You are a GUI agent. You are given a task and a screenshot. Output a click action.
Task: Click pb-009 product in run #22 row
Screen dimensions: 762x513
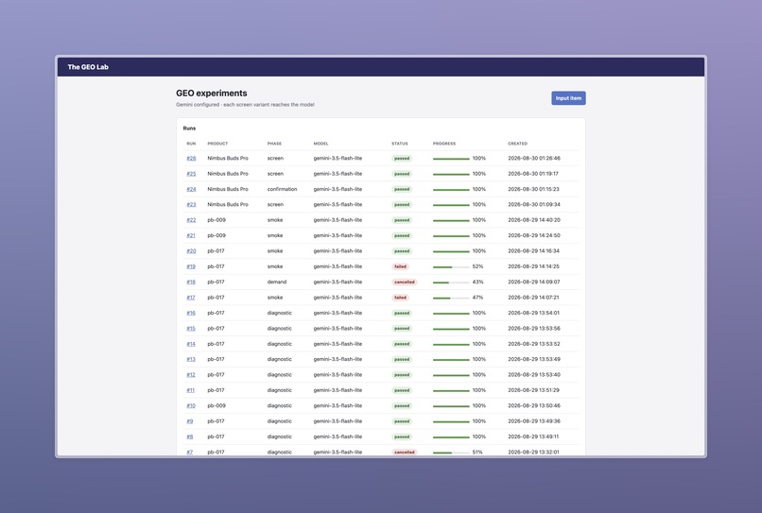click(216, 220)
